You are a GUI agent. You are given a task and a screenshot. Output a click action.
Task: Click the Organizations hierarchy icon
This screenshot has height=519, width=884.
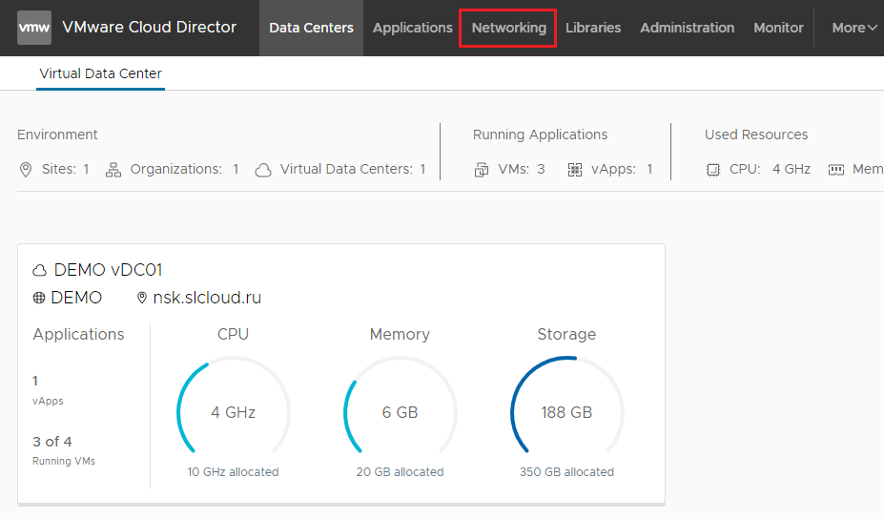(113, 170)
